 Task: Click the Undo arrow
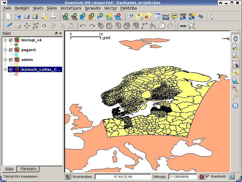click(83, 26)
